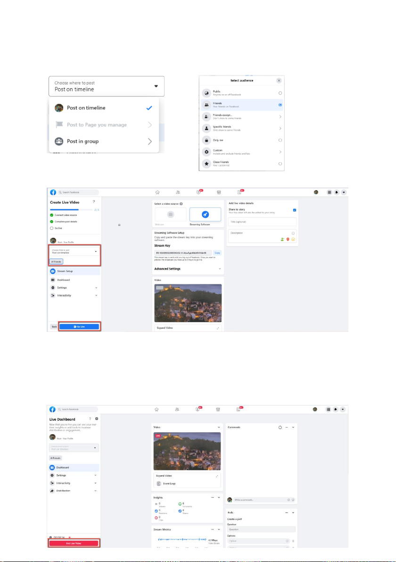
Task: Click the Back button
Action: pos(54,327)
